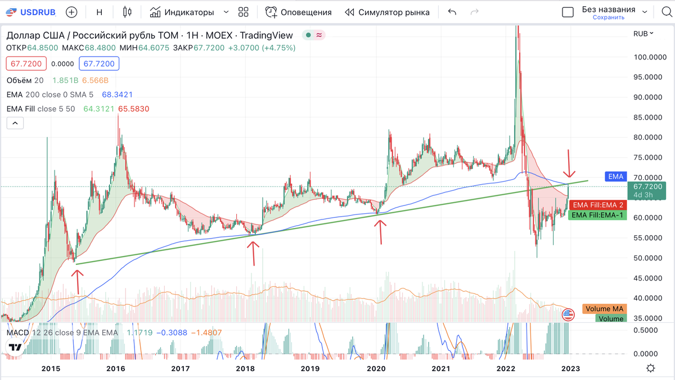675x380 pixels.
Task: Open the Индикаторы indicators dialog
Action: coord(182,12)
